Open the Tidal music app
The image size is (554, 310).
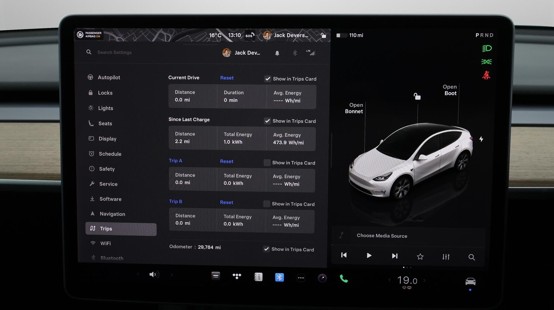click(x=237, y=276)
